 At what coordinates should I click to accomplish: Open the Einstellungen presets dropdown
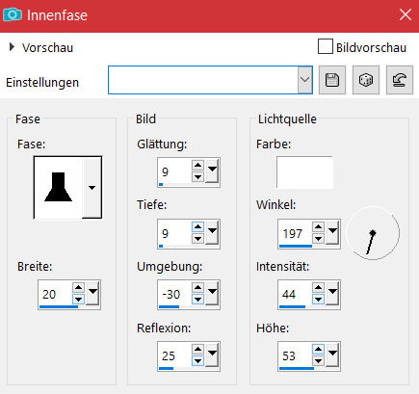tap(304, 80)
